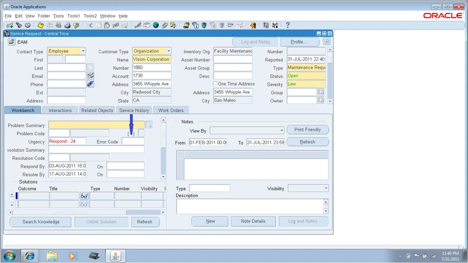Click the Windows Start button
Viewport: 468px width, 263px height.
click(10, 256)
